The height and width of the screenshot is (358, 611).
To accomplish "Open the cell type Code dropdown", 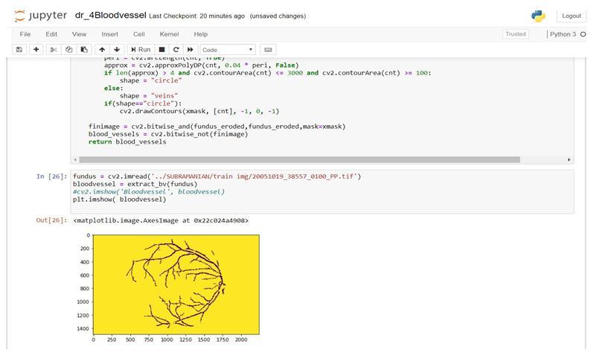I will [x=228, y=49].
